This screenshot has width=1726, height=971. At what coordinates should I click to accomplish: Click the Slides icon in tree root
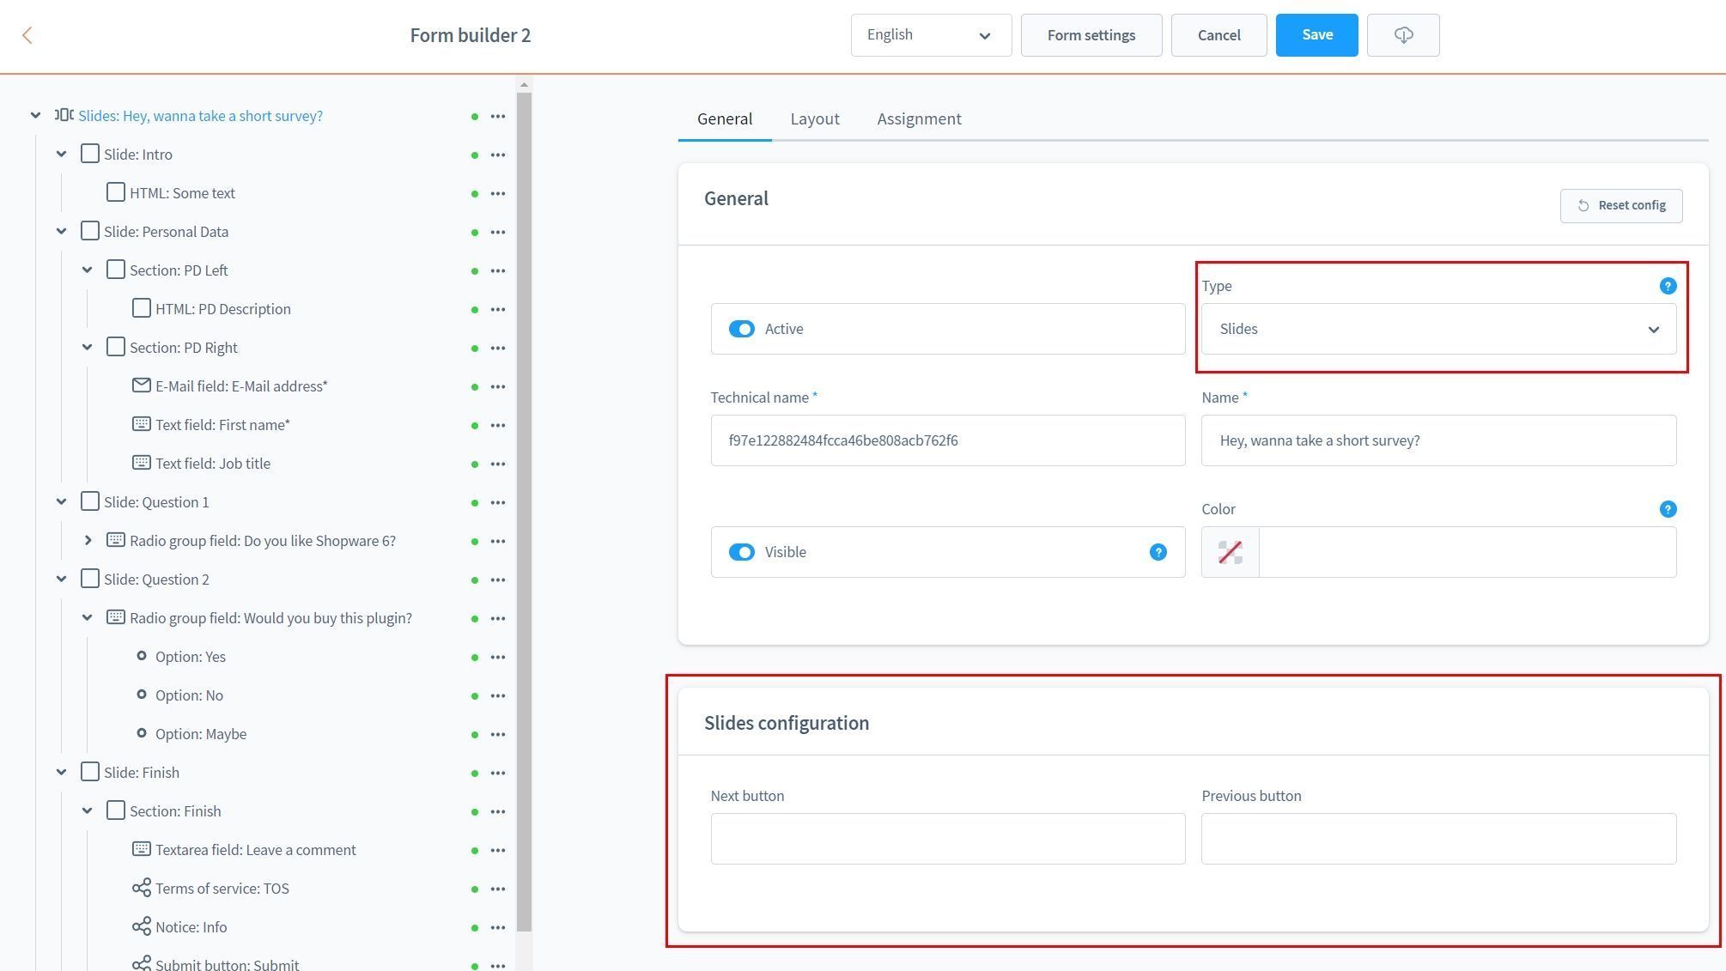(x=64, y=115)
